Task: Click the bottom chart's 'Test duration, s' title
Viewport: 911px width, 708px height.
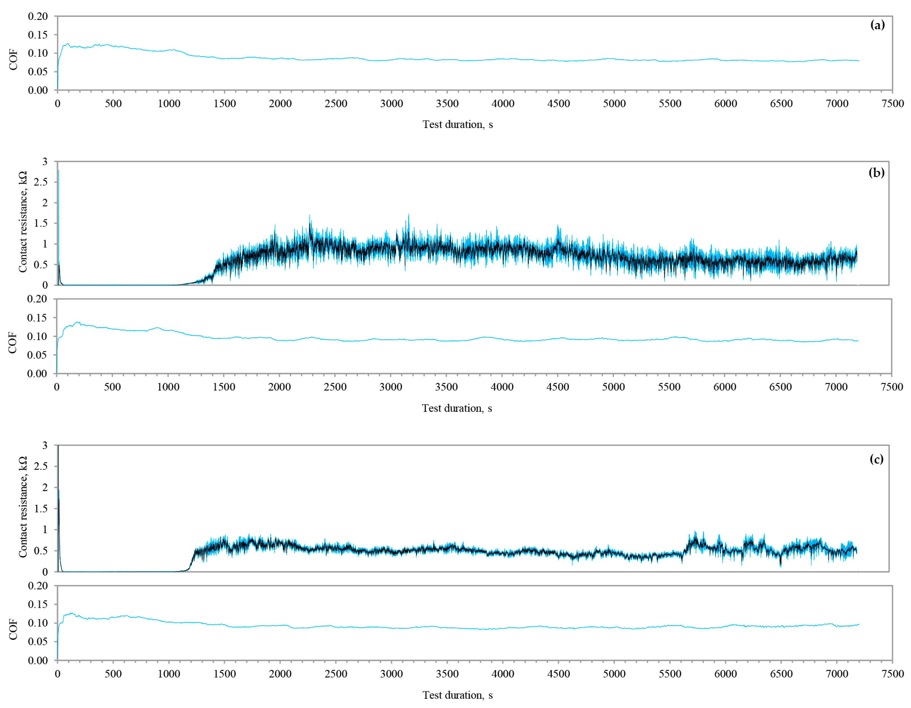Action: [x=458, y=695]
